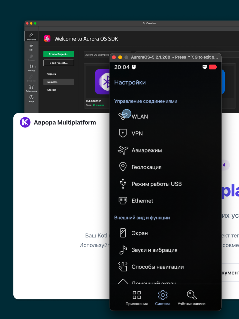Click Управление соединениями section header
The width and height of the screenshot is (239, 319).
(x=146, y=101)
